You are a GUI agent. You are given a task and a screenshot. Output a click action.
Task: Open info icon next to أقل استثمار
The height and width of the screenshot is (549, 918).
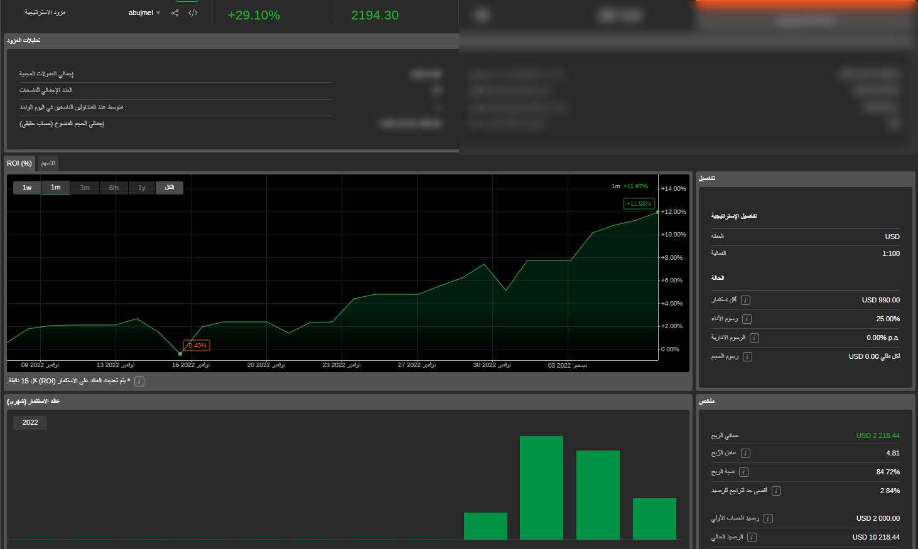click(x=746, y=300)
